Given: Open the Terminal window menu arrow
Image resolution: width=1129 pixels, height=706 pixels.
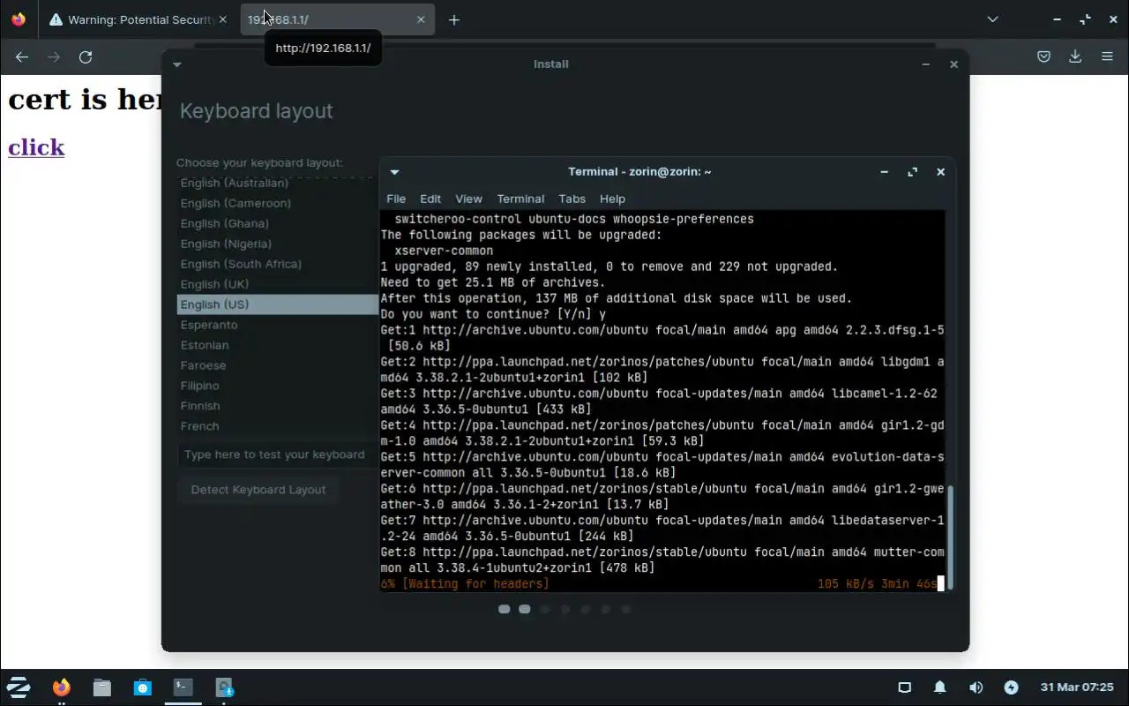Looking at the screenshot, I should coord(394,172).
